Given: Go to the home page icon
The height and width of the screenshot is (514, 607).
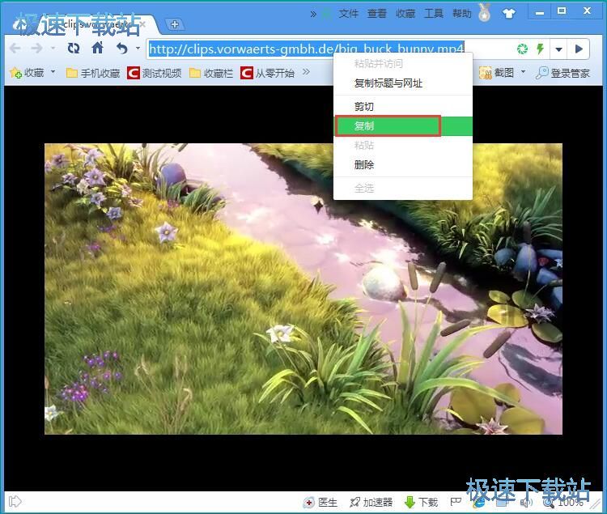Looking at the screenshot, I should pos(98,48).
